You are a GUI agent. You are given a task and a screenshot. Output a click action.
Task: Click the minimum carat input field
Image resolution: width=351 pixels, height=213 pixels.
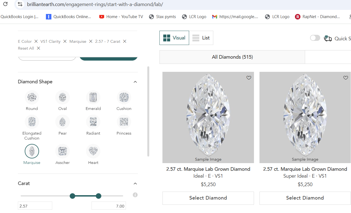coord(35,206)
